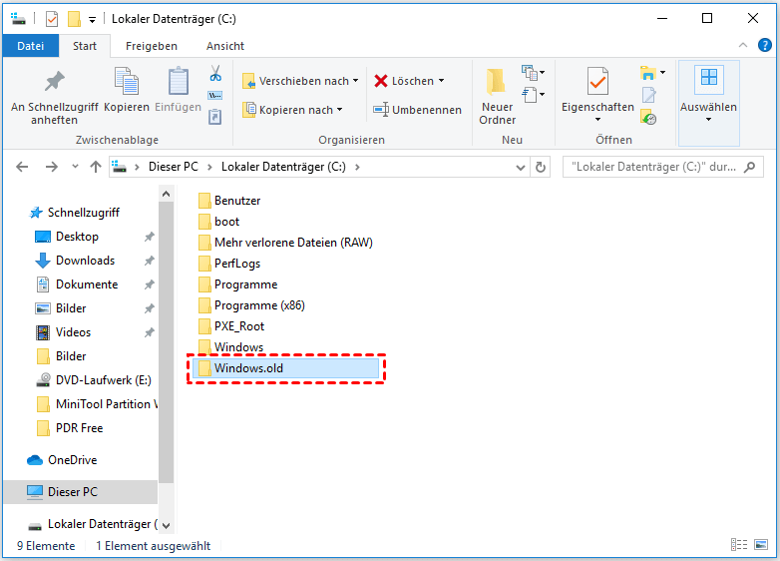The image size is (780, 561).
Task: Select Downloads in the sidebar
Action: [85, 261]
